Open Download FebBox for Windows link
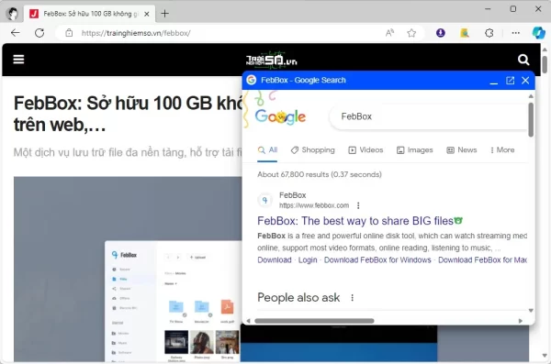The image size is (551, 364). [377, 259]
